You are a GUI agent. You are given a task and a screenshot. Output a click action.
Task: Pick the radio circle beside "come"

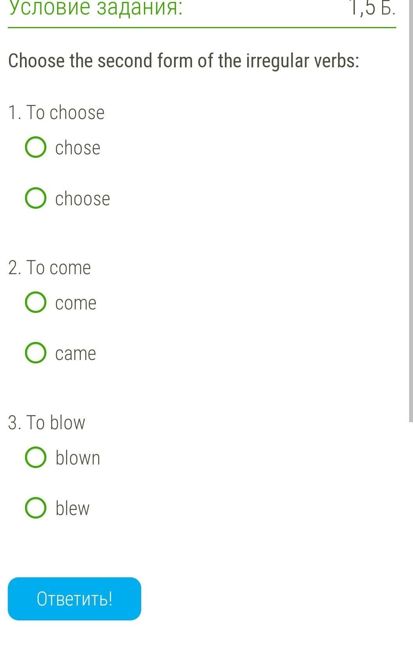pos(36,302)
